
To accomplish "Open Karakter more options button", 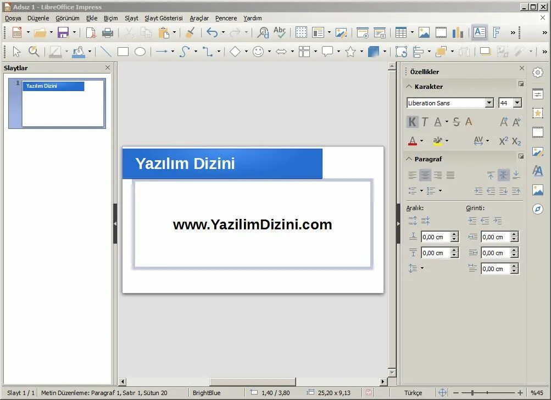I will [x=521, y=84].
